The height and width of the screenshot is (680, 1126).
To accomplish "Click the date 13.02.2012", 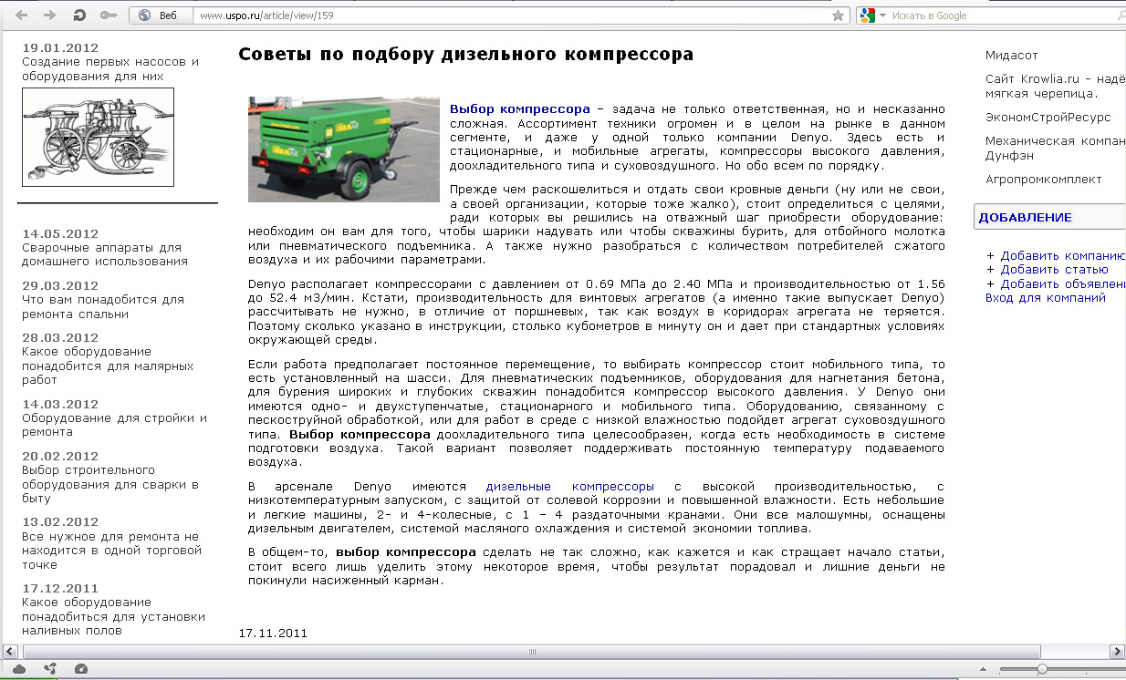I will click(60, 522).
